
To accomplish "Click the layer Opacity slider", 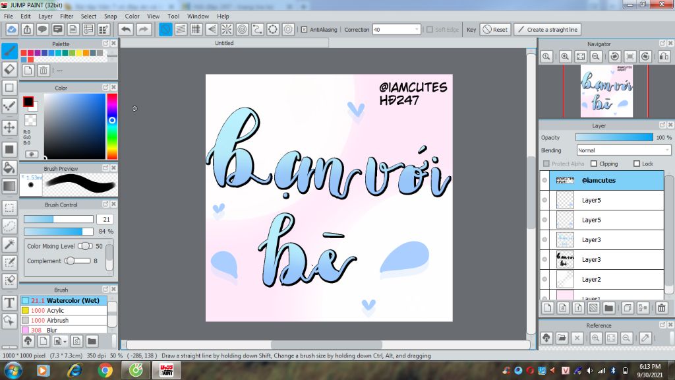I will point(614,137).
